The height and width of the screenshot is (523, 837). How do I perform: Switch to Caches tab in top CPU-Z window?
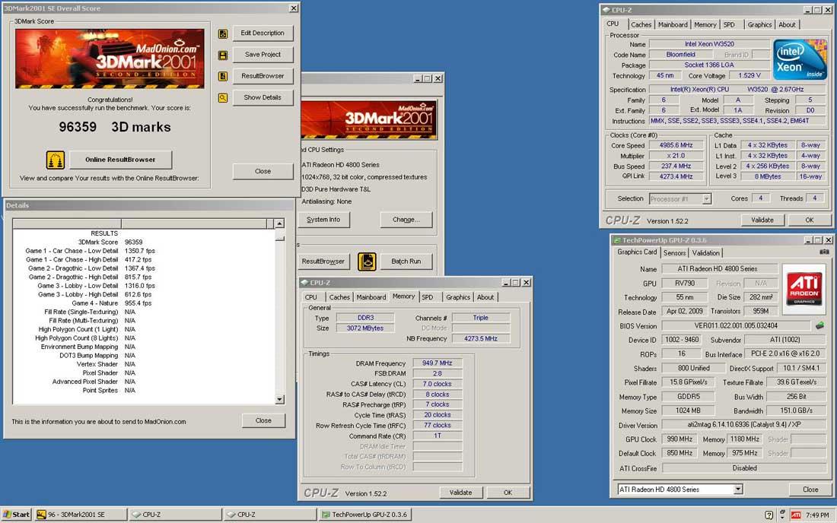pyautogui.click(x=641, y=24)
